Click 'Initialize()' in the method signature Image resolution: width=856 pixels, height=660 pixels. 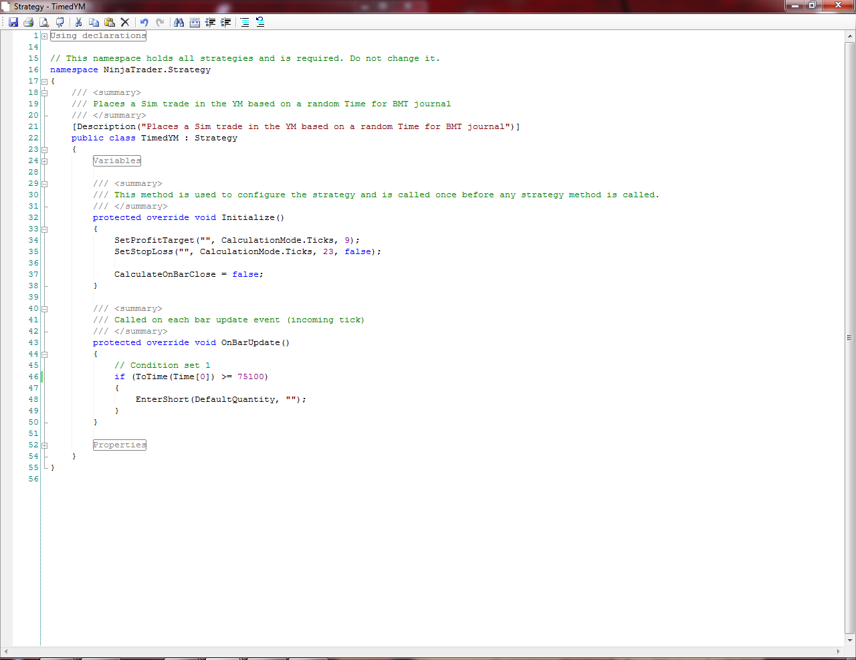click(x=253, y=218)
